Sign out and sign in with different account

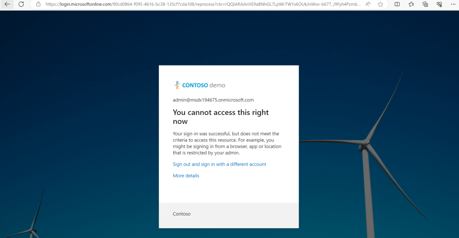click(x=219, y=164)
